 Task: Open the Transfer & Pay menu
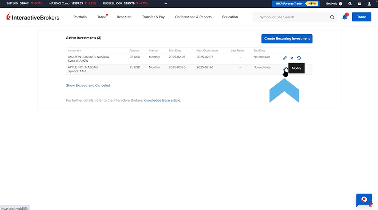[x=153, y=17]
